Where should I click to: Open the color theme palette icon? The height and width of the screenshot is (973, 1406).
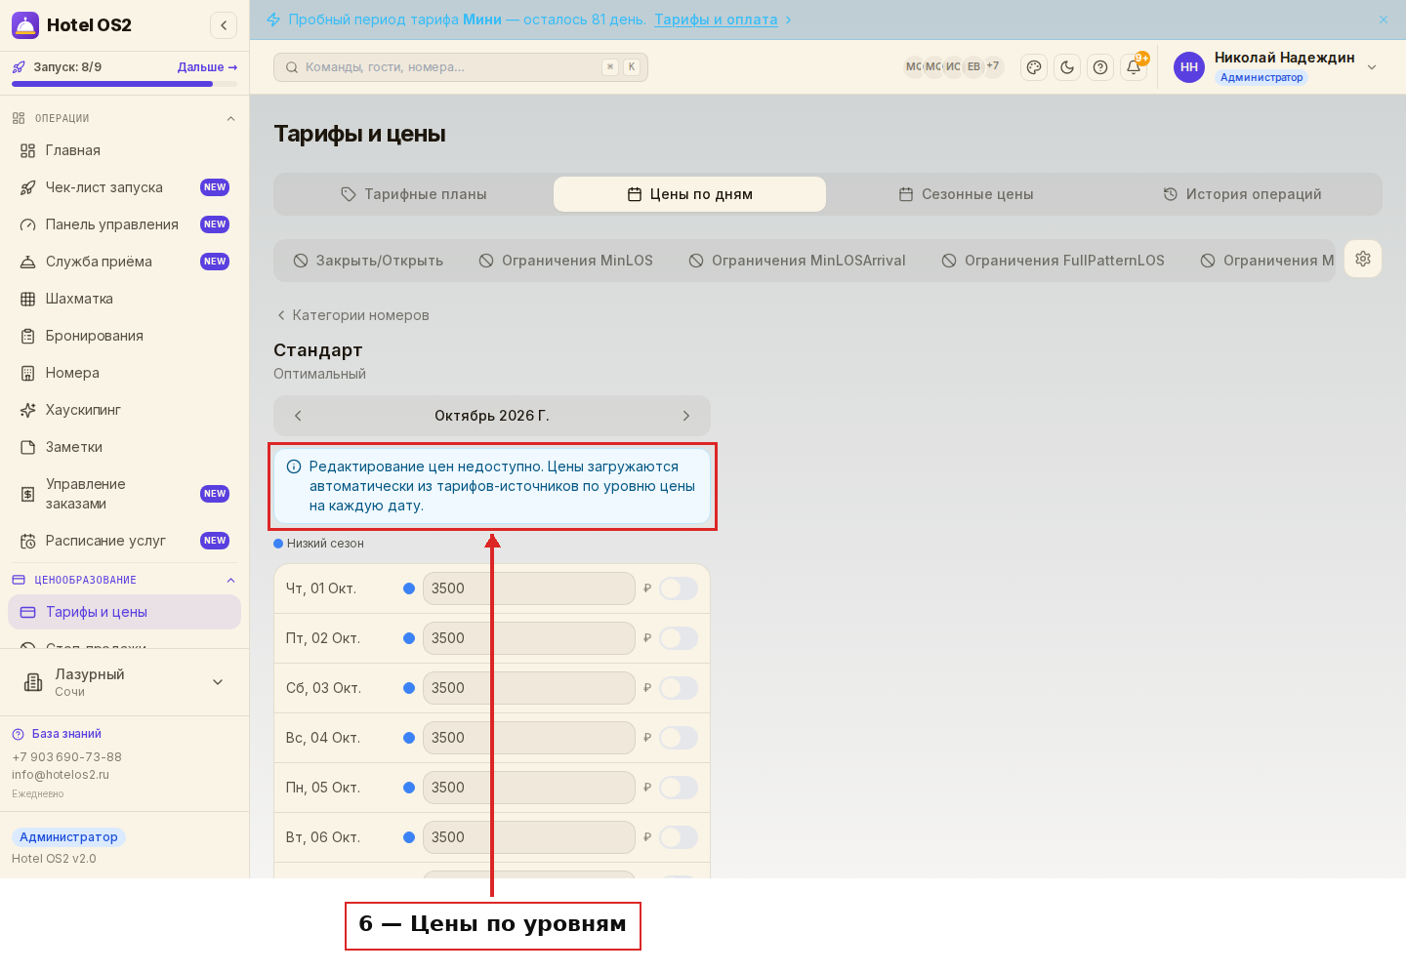[1034, 67]
